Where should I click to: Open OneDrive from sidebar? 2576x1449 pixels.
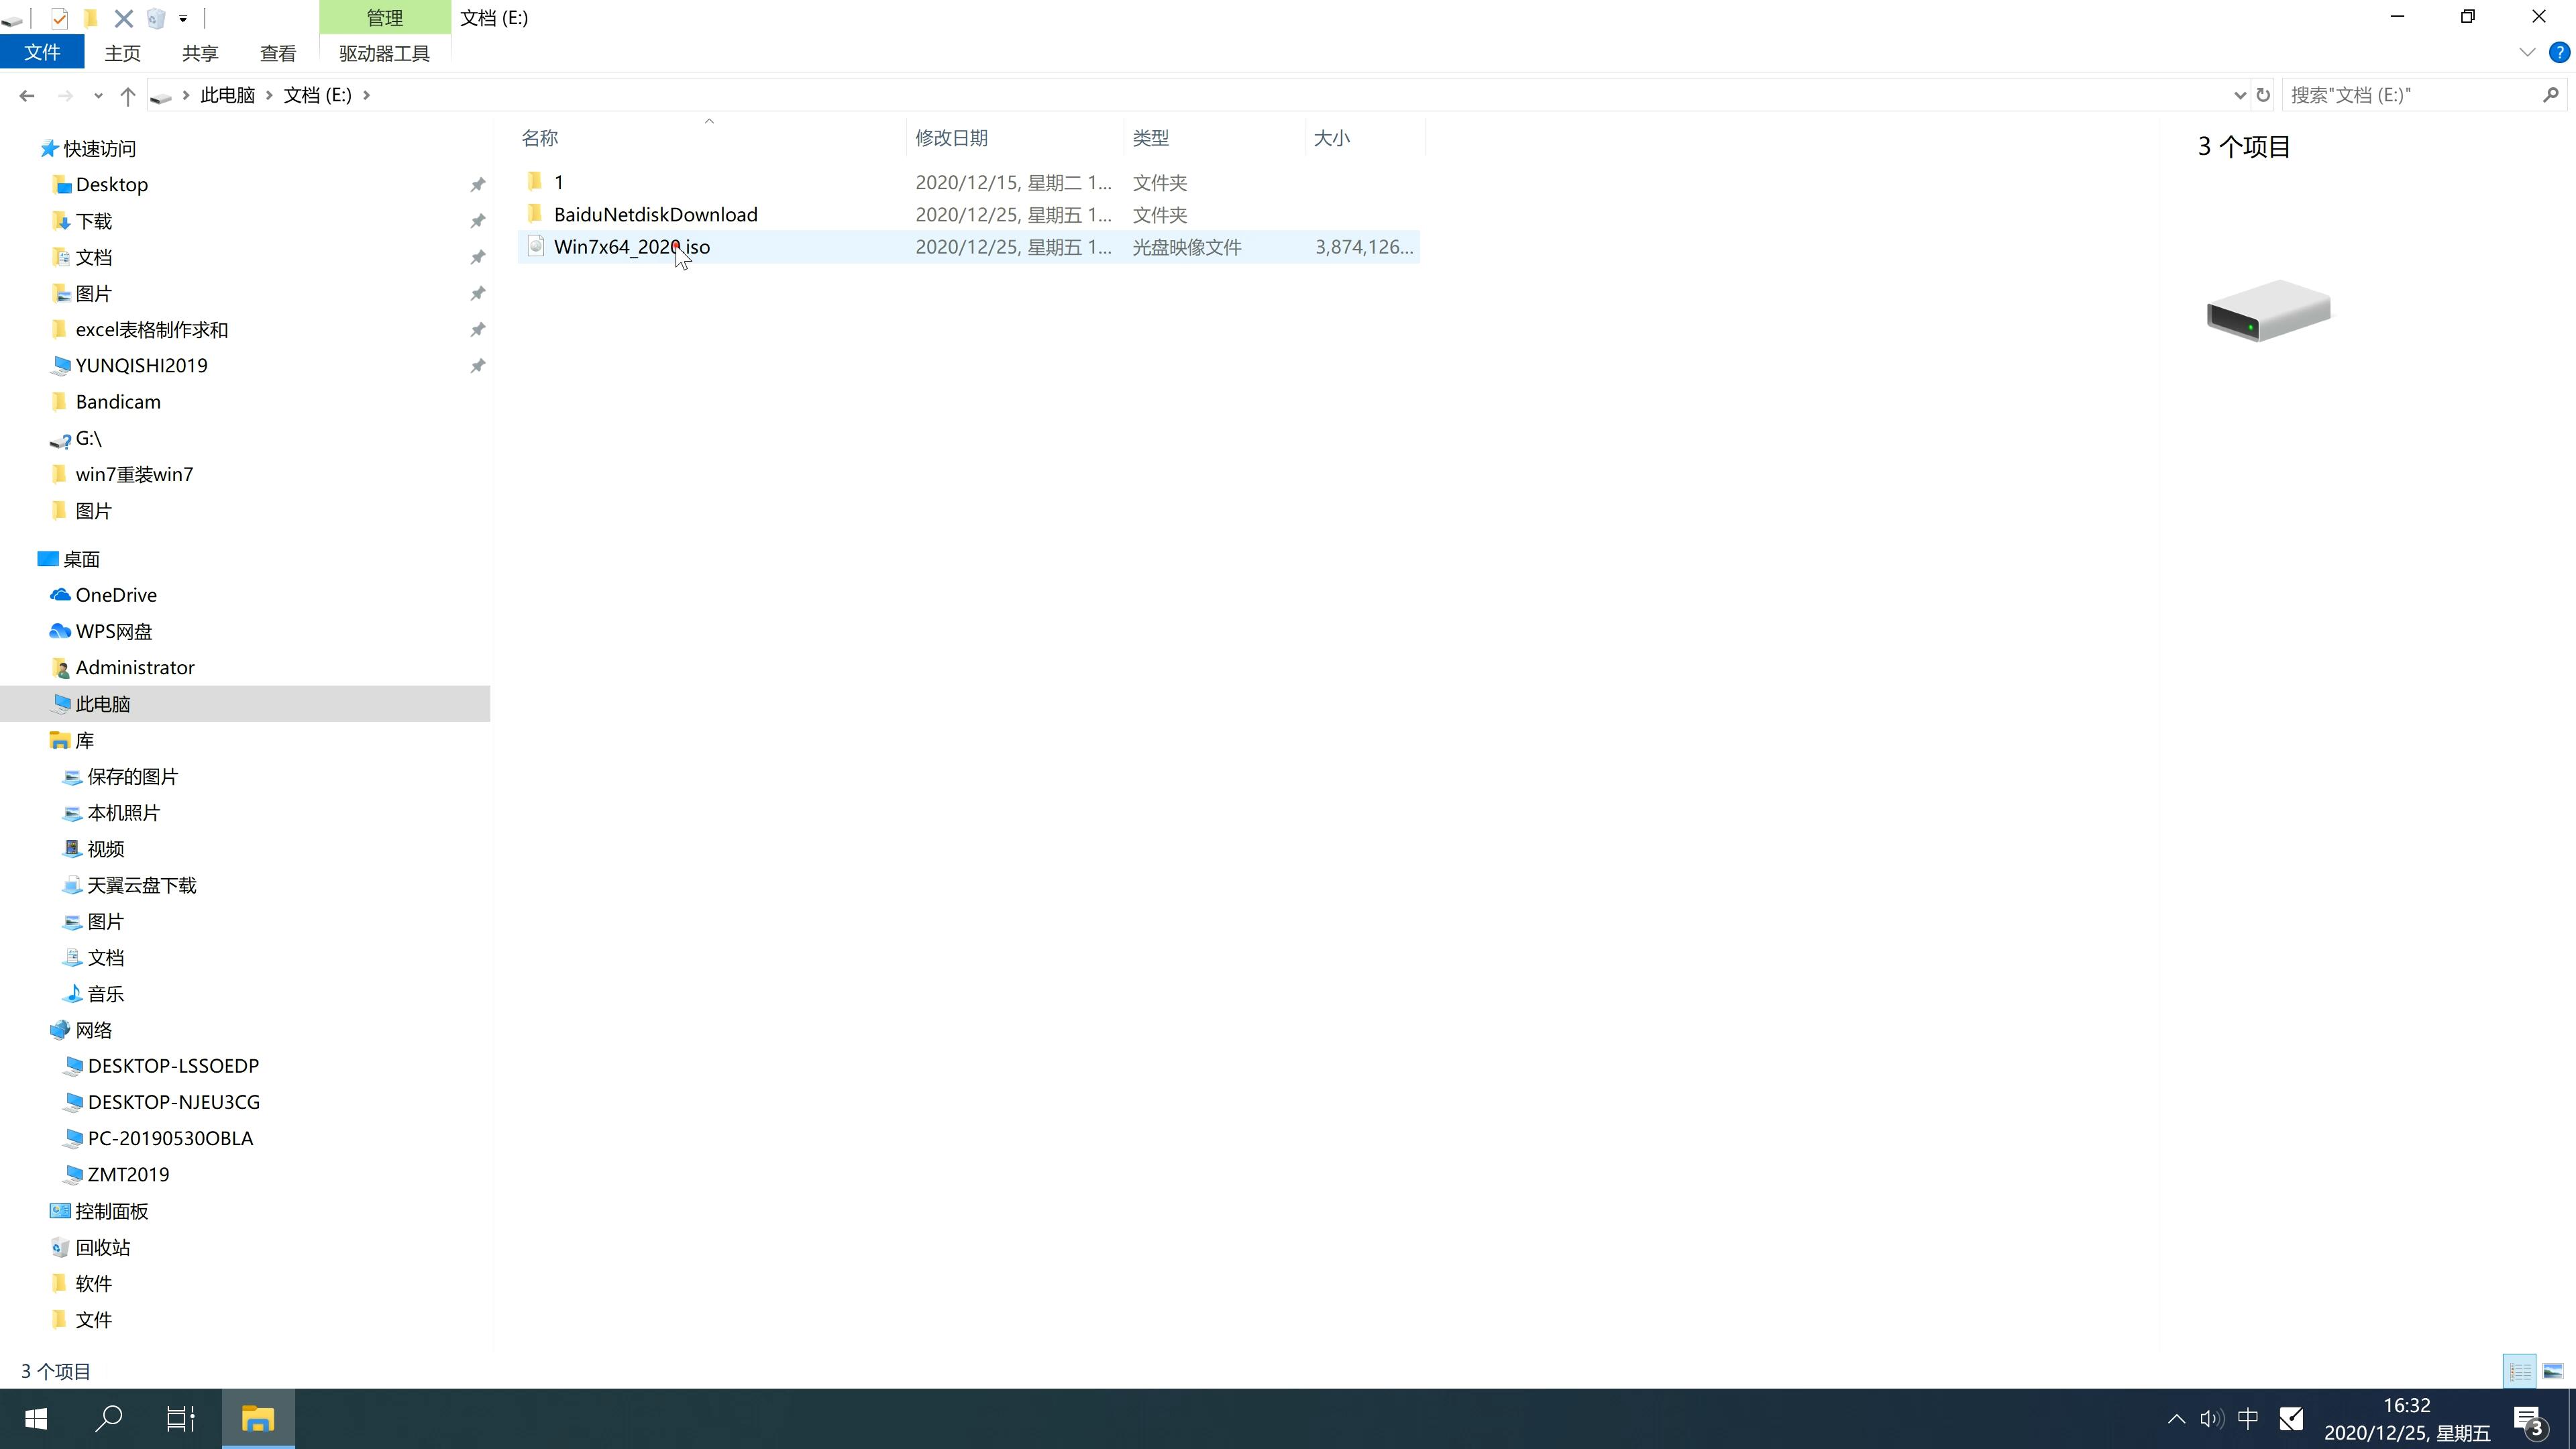click(x=113, y=594)
